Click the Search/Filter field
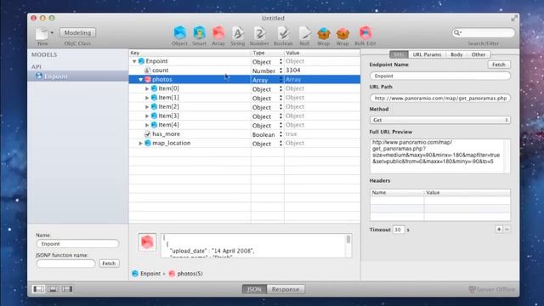544x306 pixels. 484,32
